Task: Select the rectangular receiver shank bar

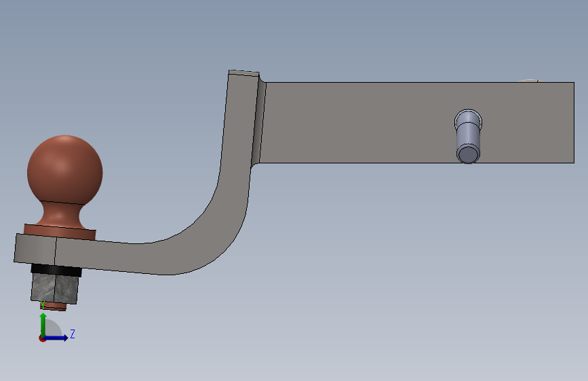Action: [x=416, y=123]
